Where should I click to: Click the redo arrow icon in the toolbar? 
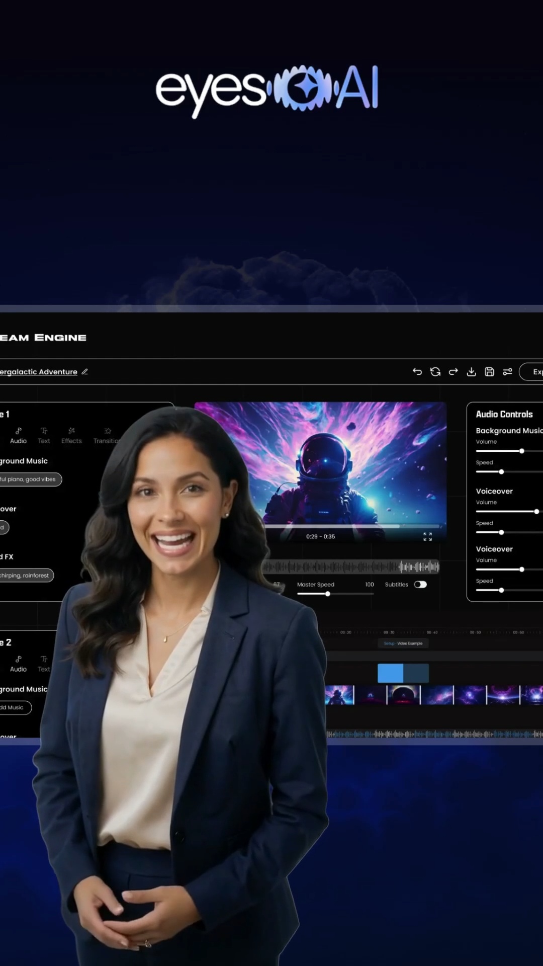tap(454, 372)
